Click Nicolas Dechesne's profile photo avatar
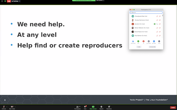This screenshot has height=110, width=177. 133,20
